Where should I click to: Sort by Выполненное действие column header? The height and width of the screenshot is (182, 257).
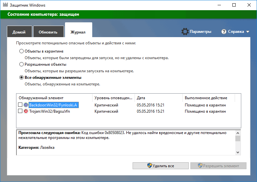(x=209, y=98)
